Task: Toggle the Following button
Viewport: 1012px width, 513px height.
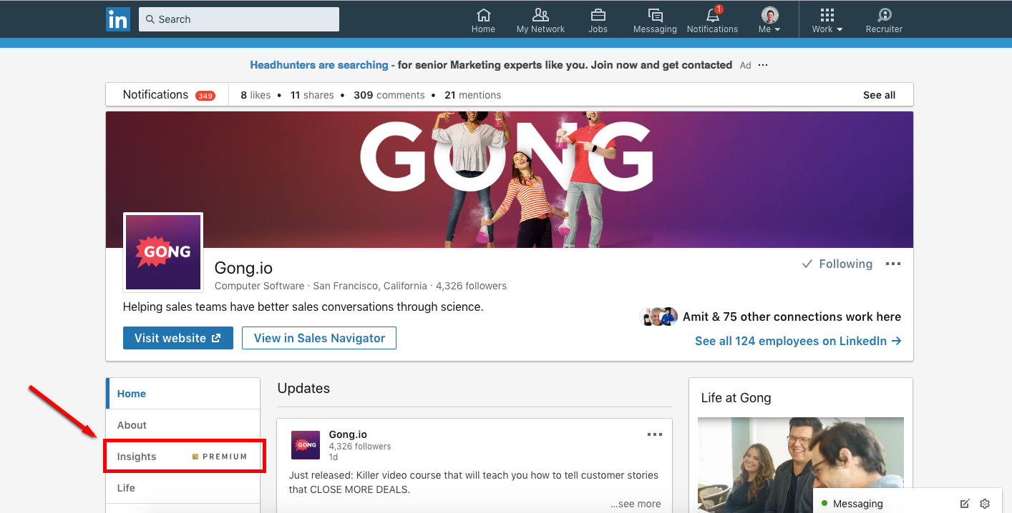Action: pyautogui.click(x=837, y=264)
